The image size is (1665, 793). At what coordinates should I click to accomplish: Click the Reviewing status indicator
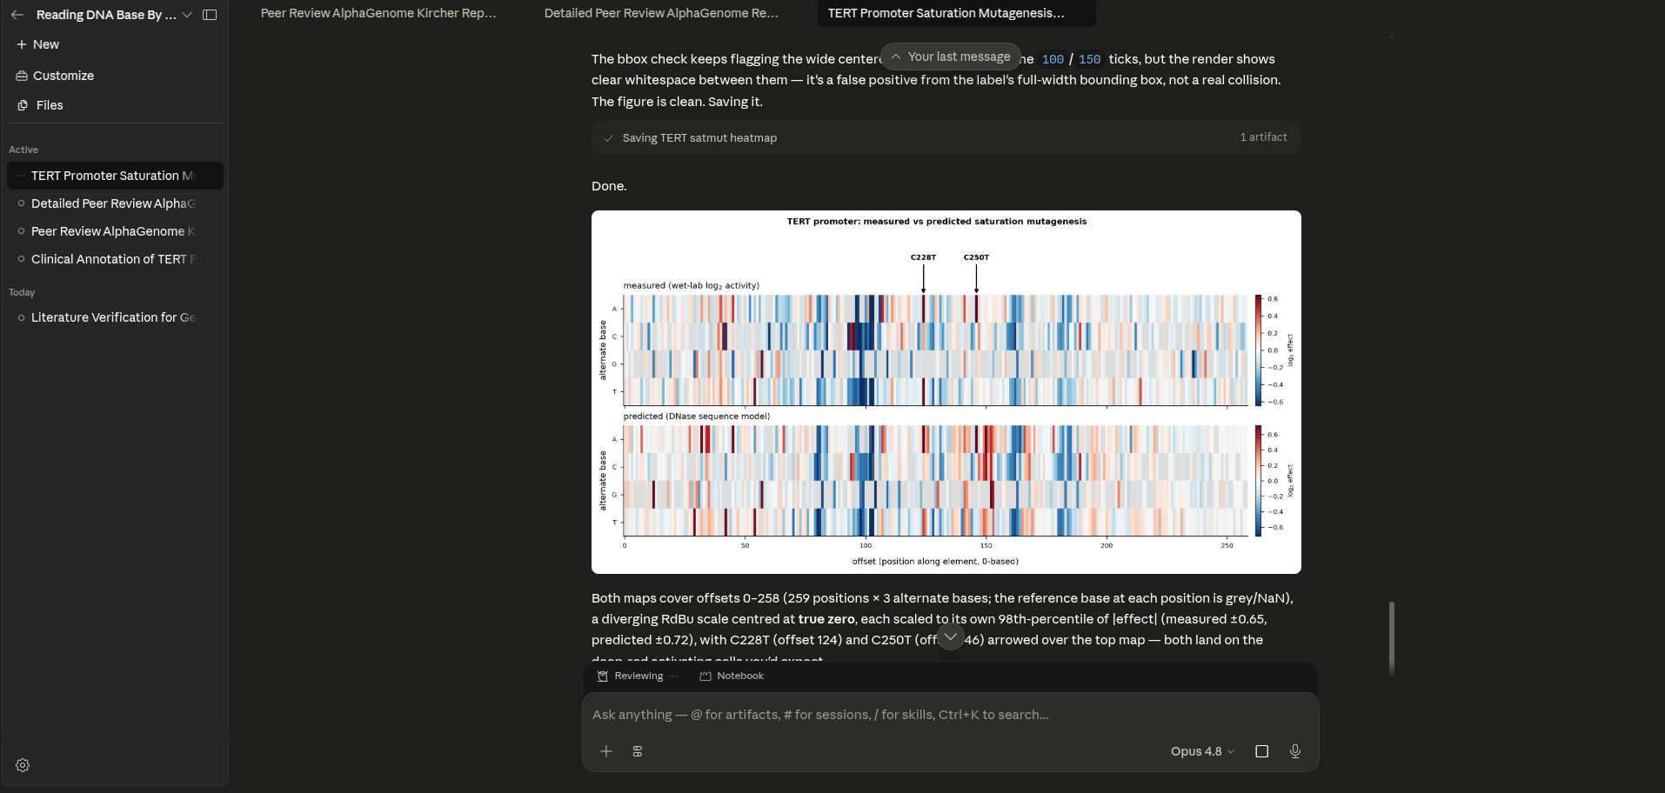638,676
